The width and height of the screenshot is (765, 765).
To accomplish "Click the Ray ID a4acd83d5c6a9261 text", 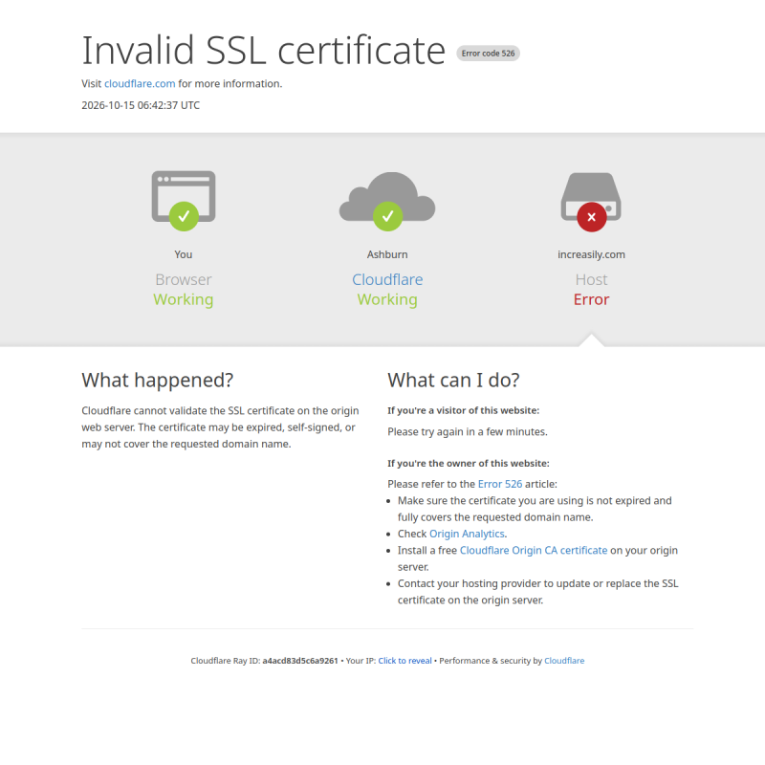I will [x=300, y=661].
